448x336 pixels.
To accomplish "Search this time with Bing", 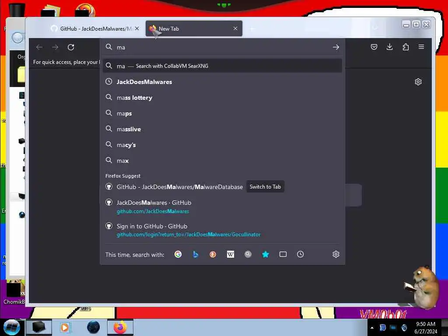I will pyautogui.click(x=196, y=254).
